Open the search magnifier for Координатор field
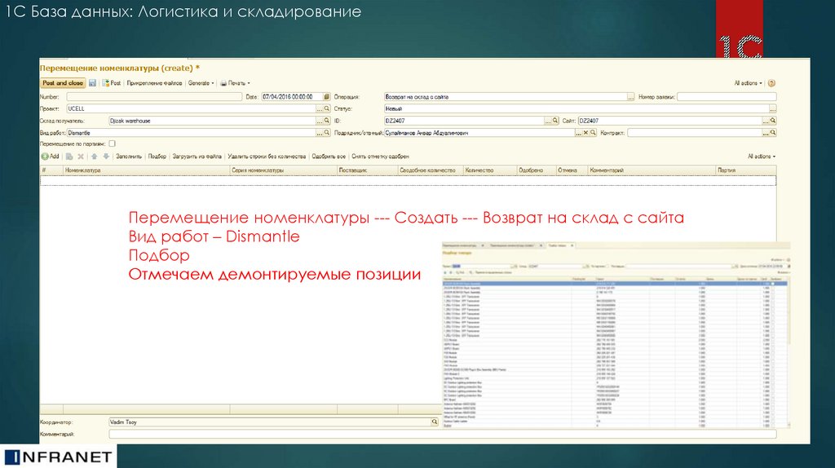Viewport: 835px width, 468px height. [x=435, y=422]
